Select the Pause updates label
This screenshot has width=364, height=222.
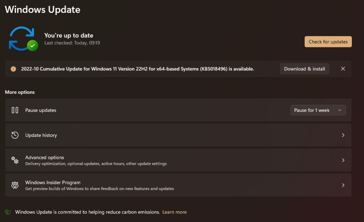(41, 110)
